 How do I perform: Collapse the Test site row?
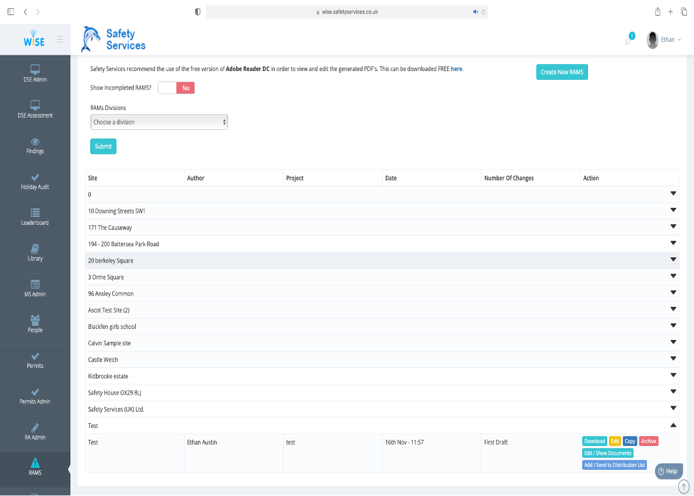coord(673,425)
